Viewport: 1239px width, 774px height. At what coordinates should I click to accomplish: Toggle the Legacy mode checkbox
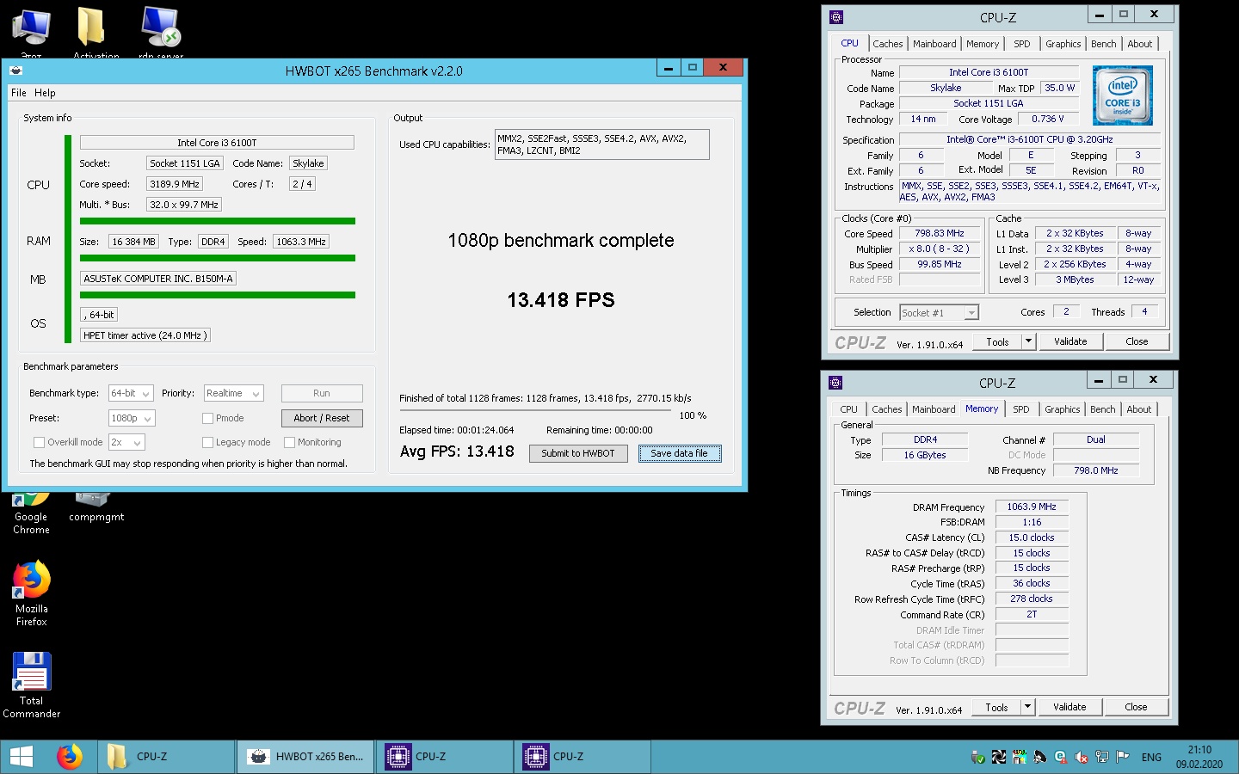click(x=207, y=442)
